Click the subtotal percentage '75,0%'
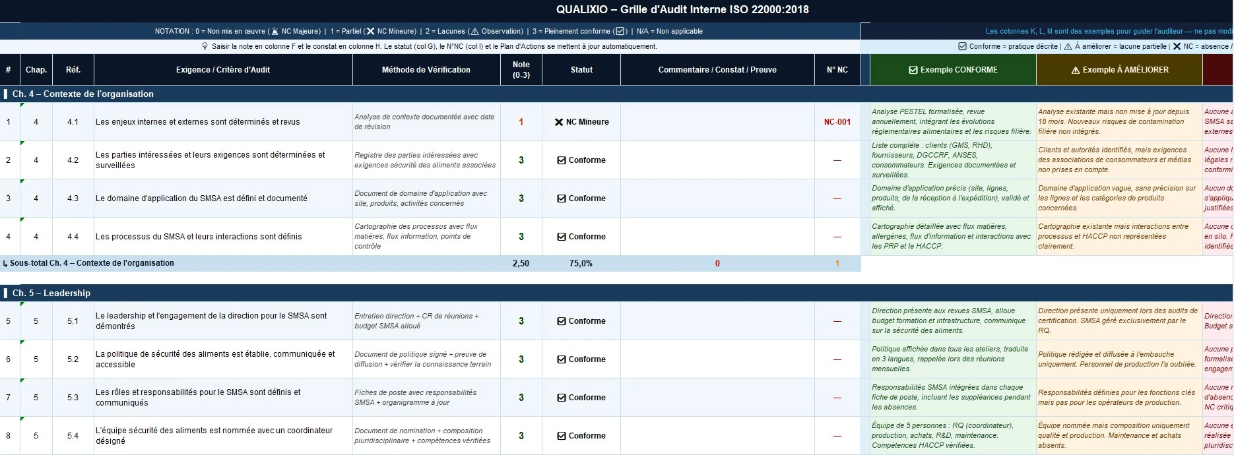The image size is (1234, 455). 581,263
